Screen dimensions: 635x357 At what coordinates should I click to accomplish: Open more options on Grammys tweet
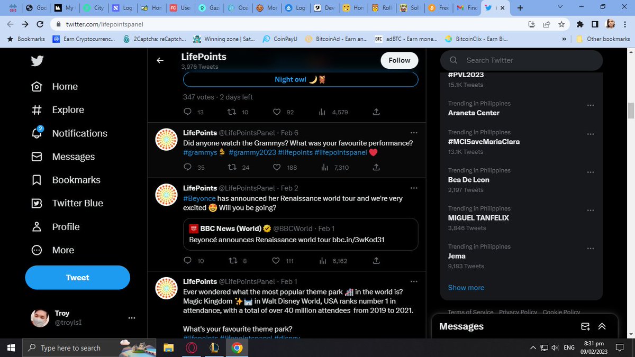[x=414, y=133]
